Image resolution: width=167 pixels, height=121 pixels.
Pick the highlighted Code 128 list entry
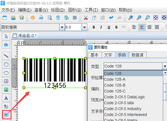133,73
